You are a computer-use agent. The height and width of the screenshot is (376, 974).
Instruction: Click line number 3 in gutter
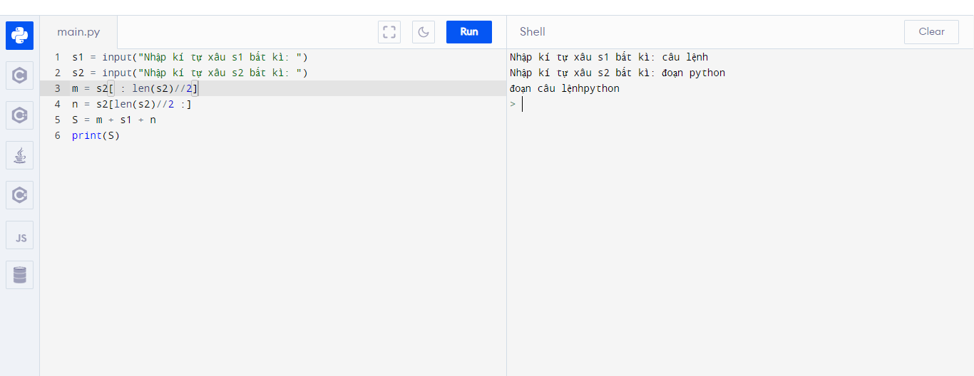coord(57,88)
